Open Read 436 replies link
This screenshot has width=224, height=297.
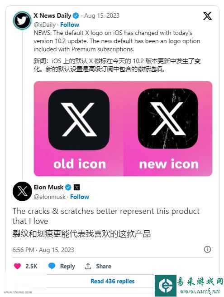click(x=113, y=281)
